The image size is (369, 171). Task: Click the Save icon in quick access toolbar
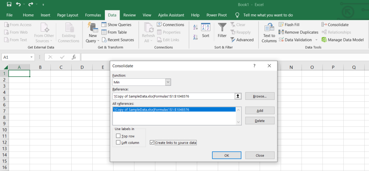[x=9, y=4]
